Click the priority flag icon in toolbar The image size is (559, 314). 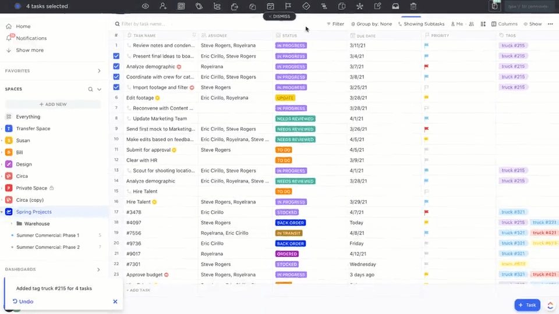(x=288, y=6)
